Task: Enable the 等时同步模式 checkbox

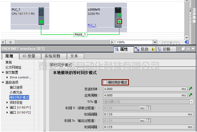Action: point(105,82)
